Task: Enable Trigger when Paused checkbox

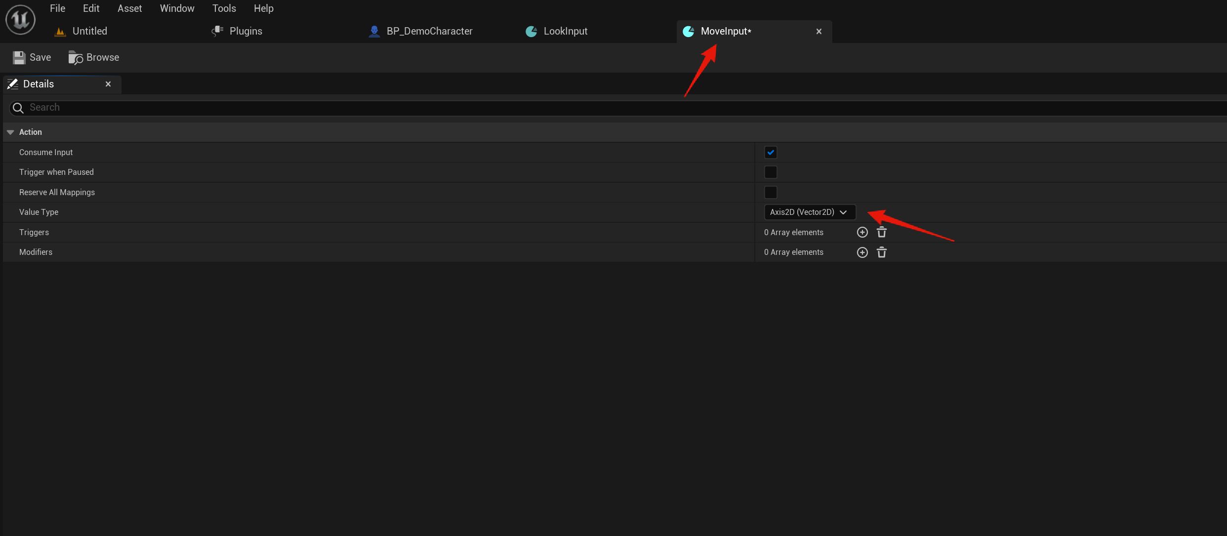Action: coord(771,172)
